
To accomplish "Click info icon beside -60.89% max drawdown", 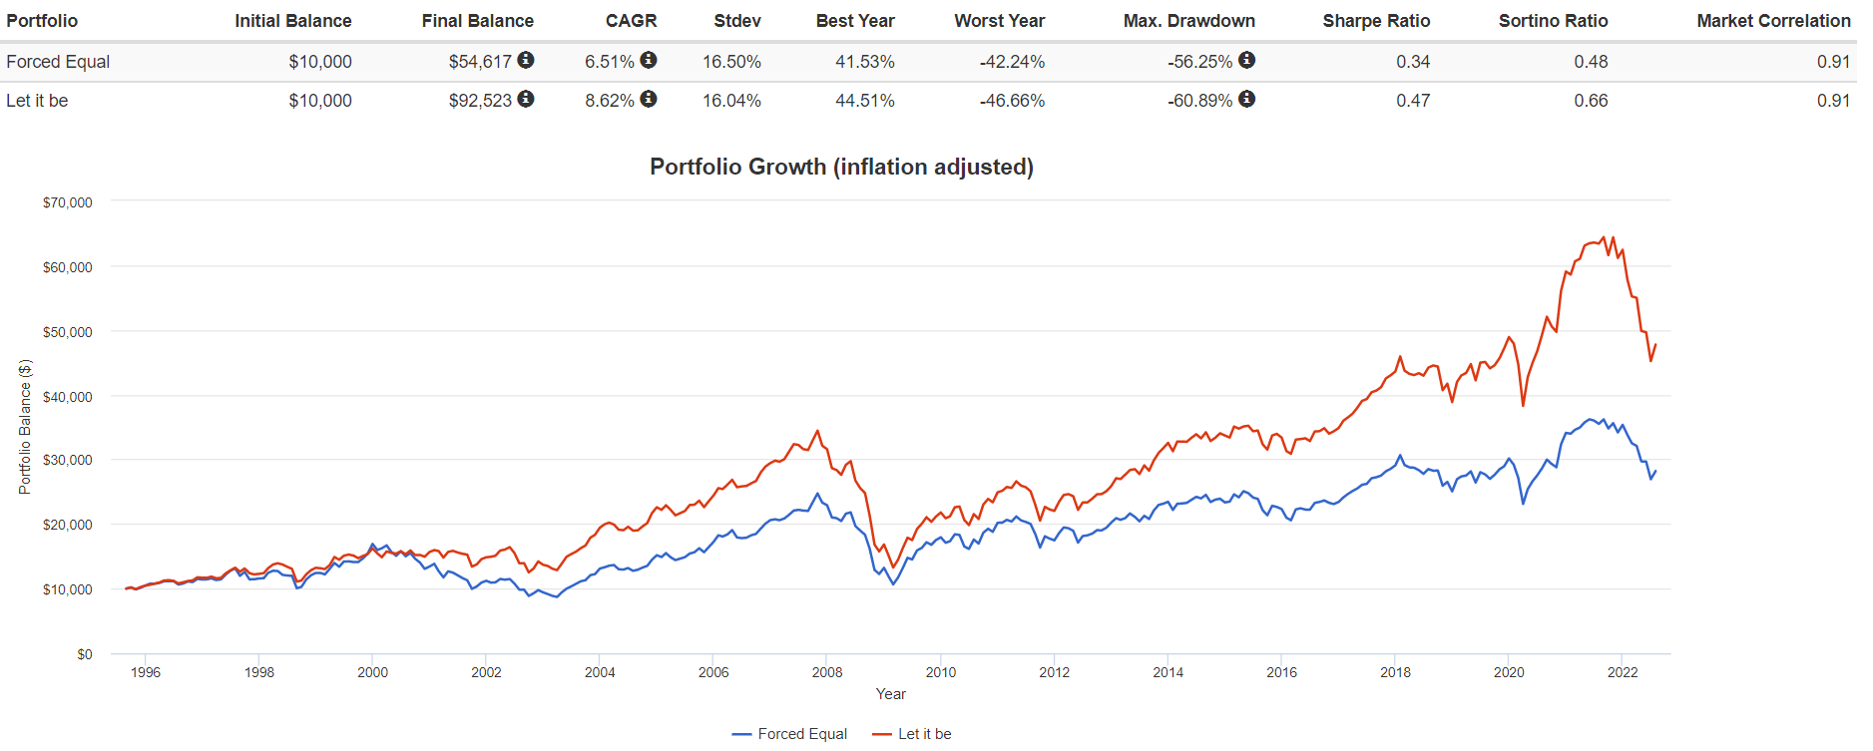I will pos(1247,99).
